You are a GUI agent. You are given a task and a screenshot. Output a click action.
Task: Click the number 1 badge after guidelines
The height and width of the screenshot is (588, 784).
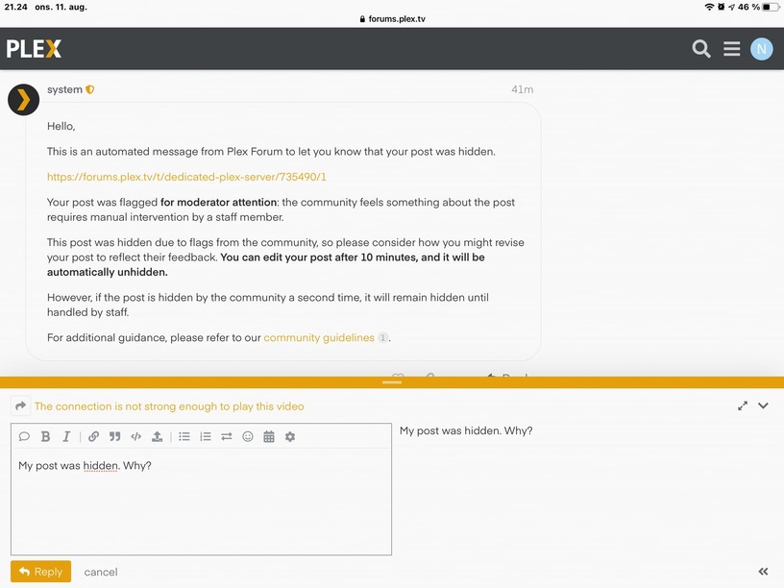(382, 337)
